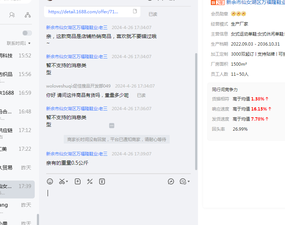Expand the chat history dropdown arrow
The image size is (285, 225).
tap(189, 182)
